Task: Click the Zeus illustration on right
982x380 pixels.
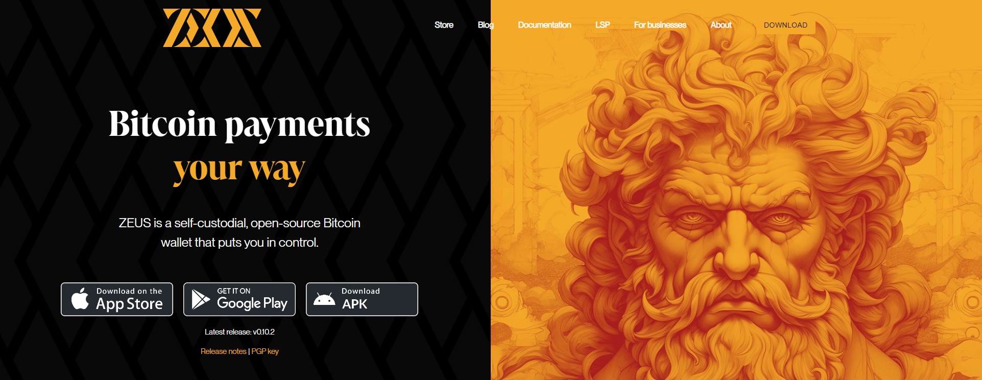Action: [x=736, y=190]
